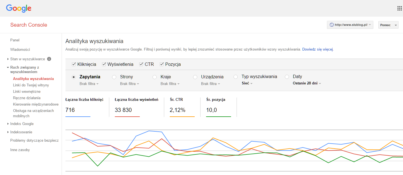403x175 pixels.
Task: Collapse Ruch związany z wyszukiwaniem section
Action: pyautogui.click(x=8, y=67)
